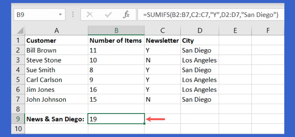Select row 1 header
The width and height of the screenshot is (295, 137).
point(18,41)
